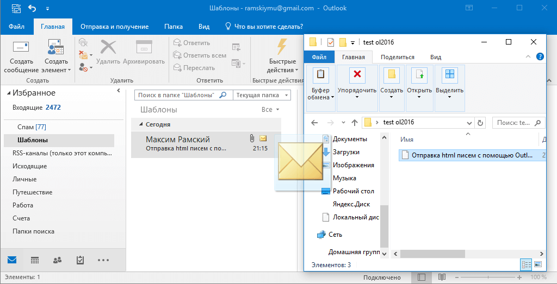557x284 pixels.
Task: Open the Calendar icon in navigation bar
Action: tap(35, 260)
